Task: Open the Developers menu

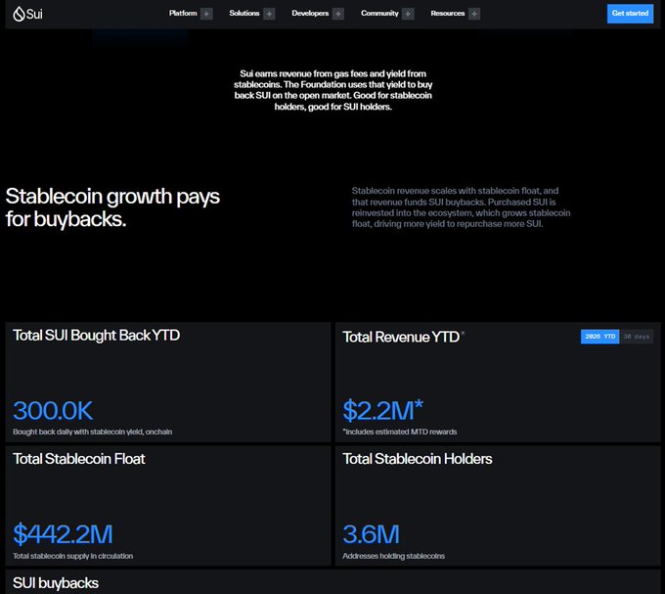Action: click(310, 13)
